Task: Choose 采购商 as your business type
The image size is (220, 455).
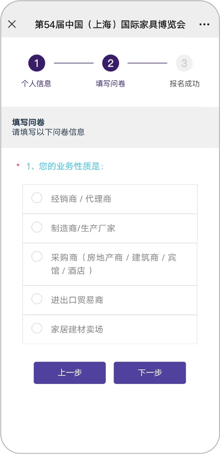Action: [x=37, y=257]
